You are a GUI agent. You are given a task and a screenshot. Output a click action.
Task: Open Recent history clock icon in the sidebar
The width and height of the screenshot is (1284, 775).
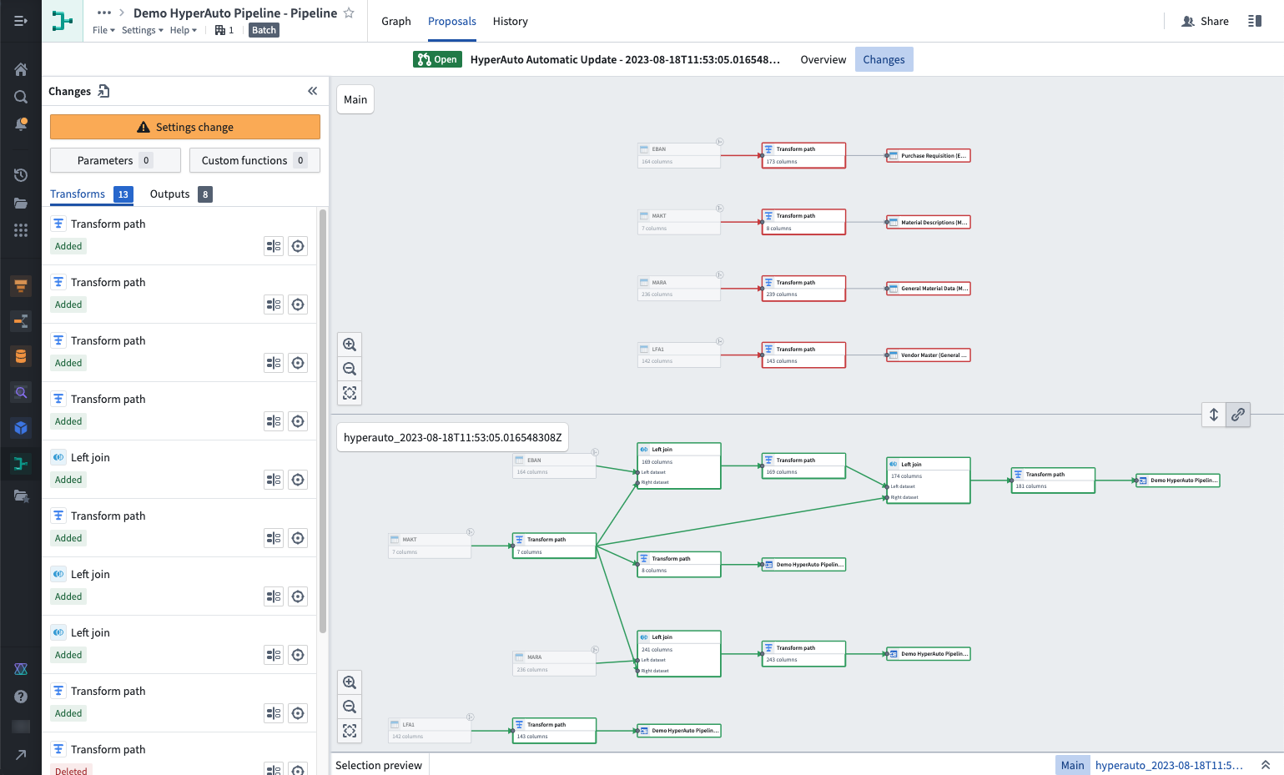pyautogui.click(x=21, y=175)
